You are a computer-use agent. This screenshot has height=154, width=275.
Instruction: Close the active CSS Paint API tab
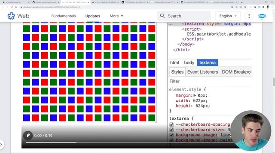(x=88, y=2)
